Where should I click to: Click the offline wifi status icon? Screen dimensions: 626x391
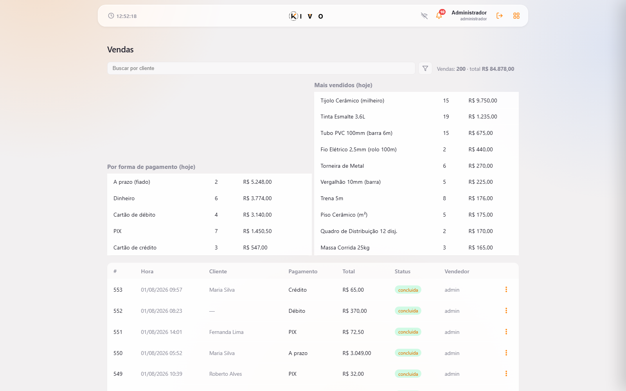click(424, 16)
